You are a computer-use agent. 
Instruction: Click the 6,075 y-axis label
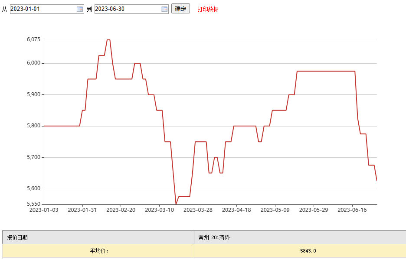click(34, 39)
